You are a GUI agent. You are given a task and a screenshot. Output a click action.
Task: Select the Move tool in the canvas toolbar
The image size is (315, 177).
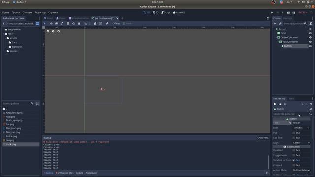pos(51,23)
